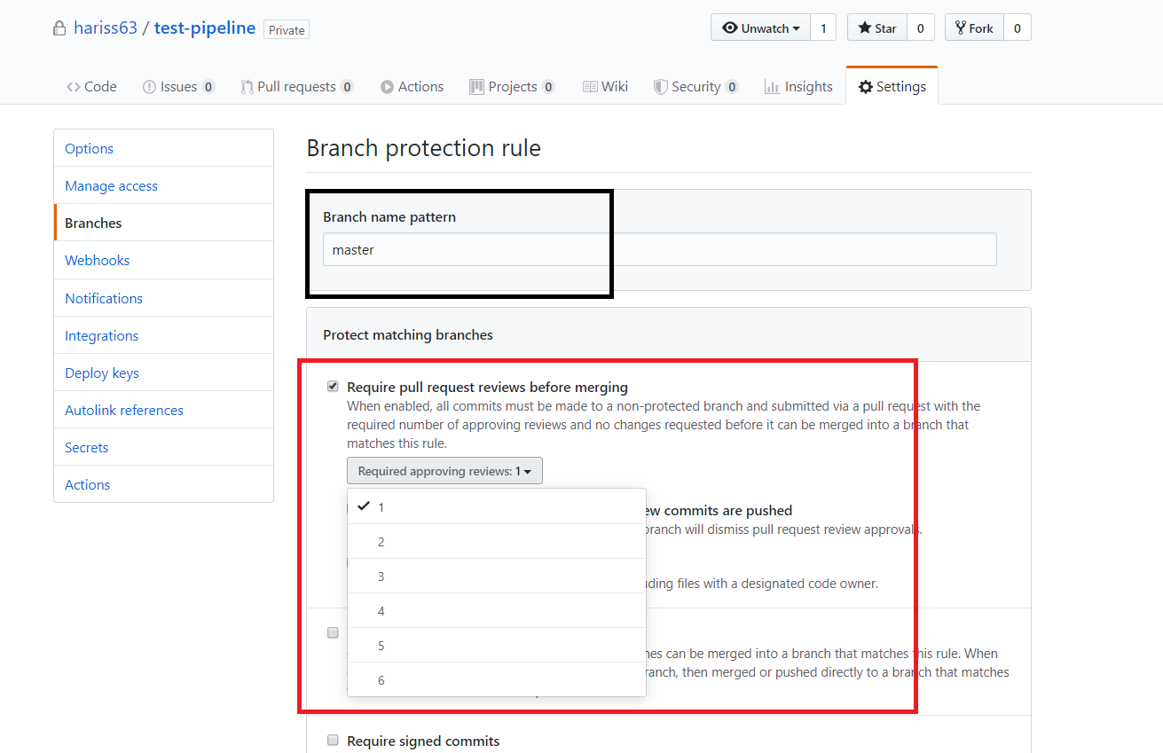This screenshot has width=1163, height=753.
Task: Uncheck Require pull request reviews before merging
Action: [x=333, y=386]
